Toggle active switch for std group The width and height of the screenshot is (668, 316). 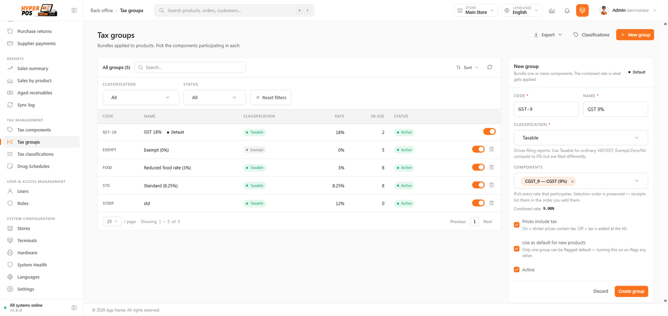pos(478,203)
